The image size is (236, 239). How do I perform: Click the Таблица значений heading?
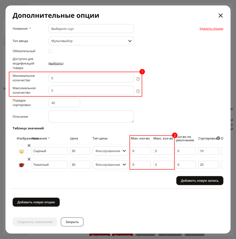point(28,128)
